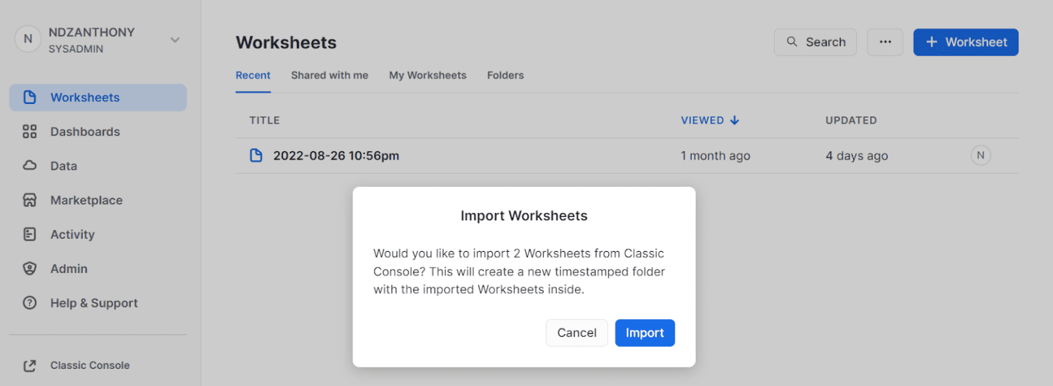The height and width of the screenshot is (386, 1053).
Task: Toggle sort order on VIEWED column
Action: pos(710,120)
